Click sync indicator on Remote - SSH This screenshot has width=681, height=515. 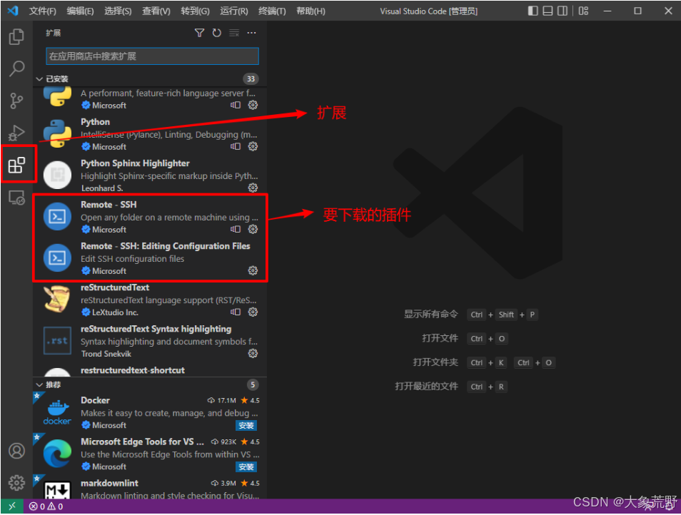click(236, 229)
